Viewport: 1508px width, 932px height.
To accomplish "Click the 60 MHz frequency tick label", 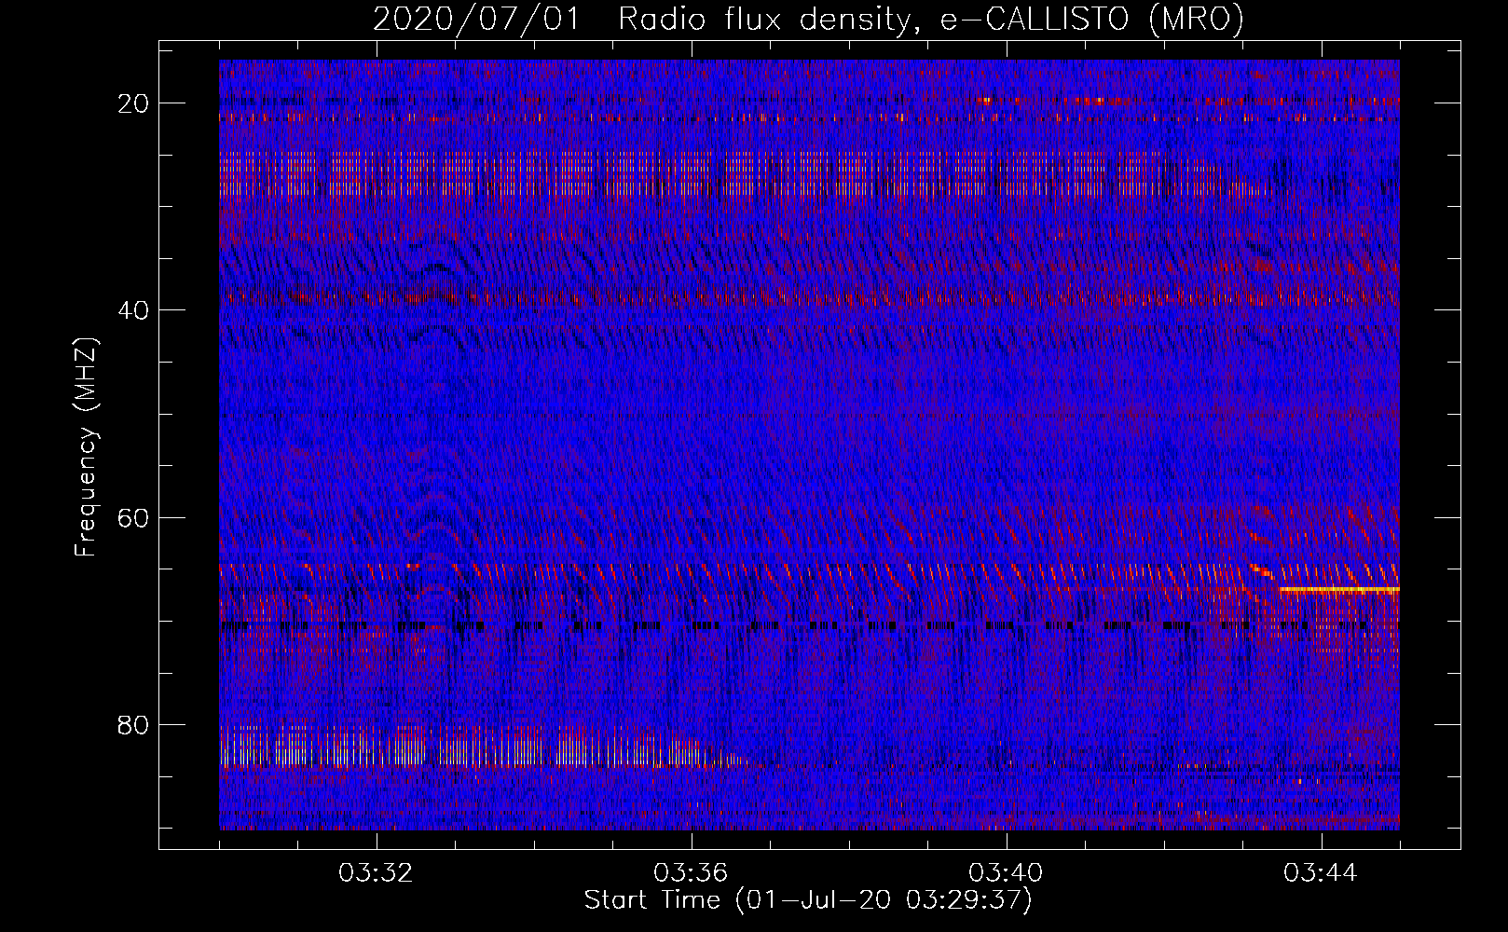I will pos(134,517).
